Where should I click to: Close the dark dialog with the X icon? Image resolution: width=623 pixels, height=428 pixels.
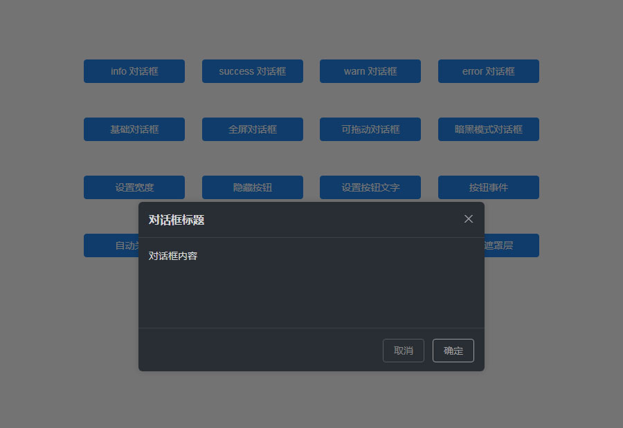tap(469, 218)
